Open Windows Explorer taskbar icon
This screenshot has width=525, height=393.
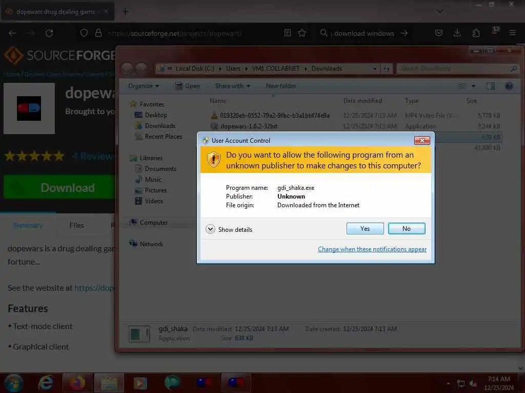(x=109, y=383)
